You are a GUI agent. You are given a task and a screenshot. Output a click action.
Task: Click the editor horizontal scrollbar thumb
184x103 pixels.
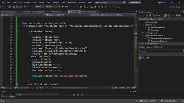coord(70,88)
